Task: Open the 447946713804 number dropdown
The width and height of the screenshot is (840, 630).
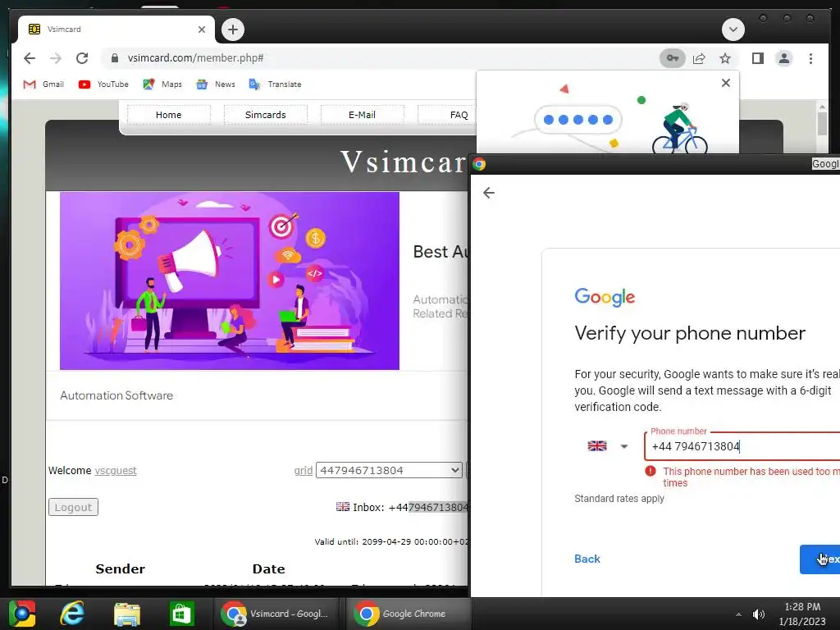Action: [389, 470]
